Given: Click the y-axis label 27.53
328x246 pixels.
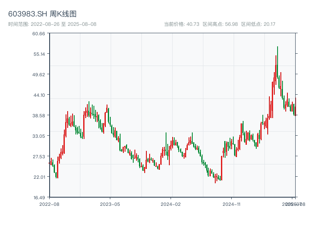Looking at the screenshot, I should click(x=39, y=157).
